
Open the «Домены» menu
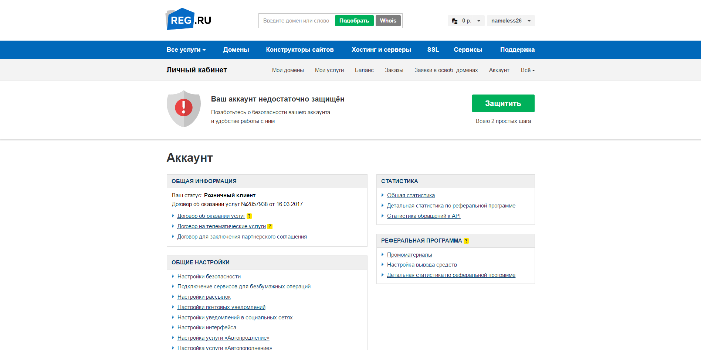(x=236, y=49)
